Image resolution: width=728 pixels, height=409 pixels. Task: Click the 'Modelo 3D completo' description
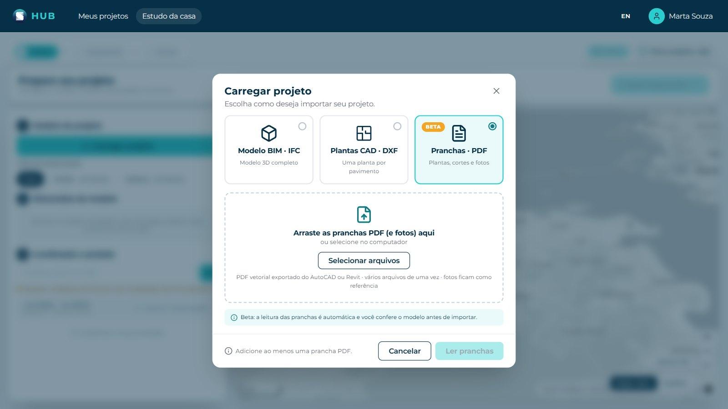pyautogui.click(x=269, y=163)
